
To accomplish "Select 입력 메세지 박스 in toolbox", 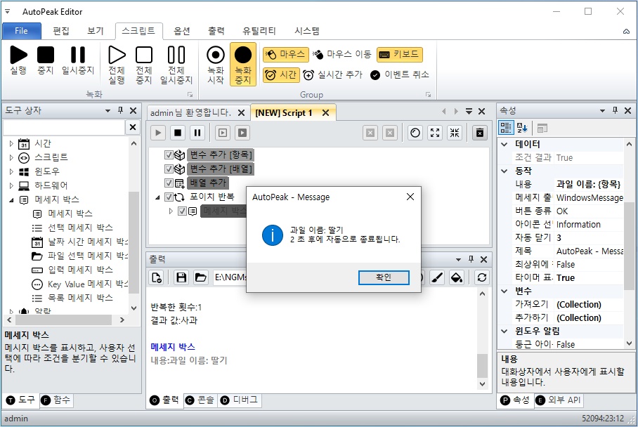I will click(x=80, y=270).
